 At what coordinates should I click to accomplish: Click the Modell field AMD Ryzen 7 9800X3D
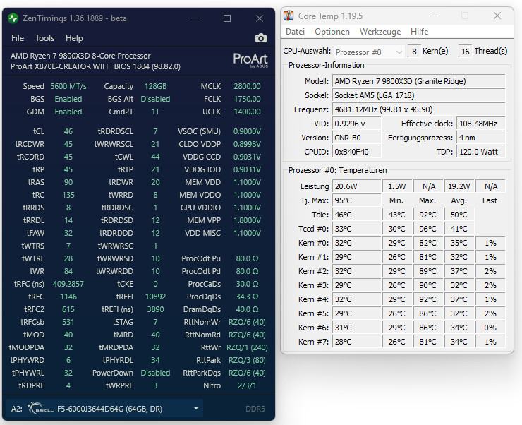tap(419, 81)
